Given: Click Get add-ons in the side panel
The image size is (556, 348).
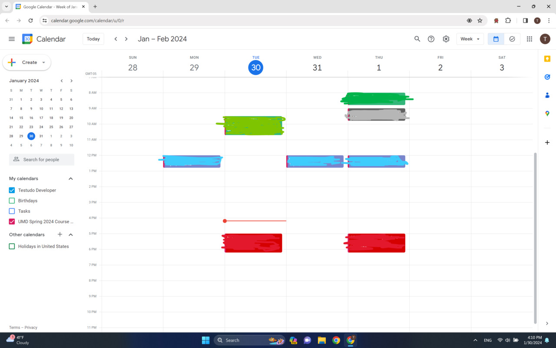Looking at the screenshot, I should [x=547, y=142].
